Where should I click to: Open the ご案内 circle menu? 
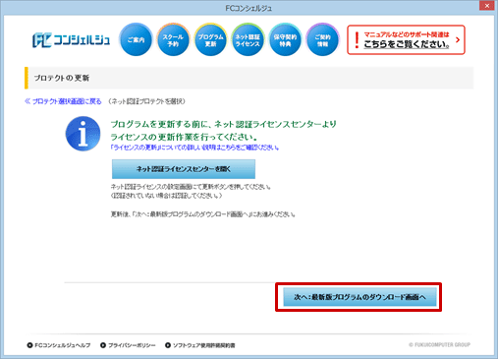pos(136,39)
